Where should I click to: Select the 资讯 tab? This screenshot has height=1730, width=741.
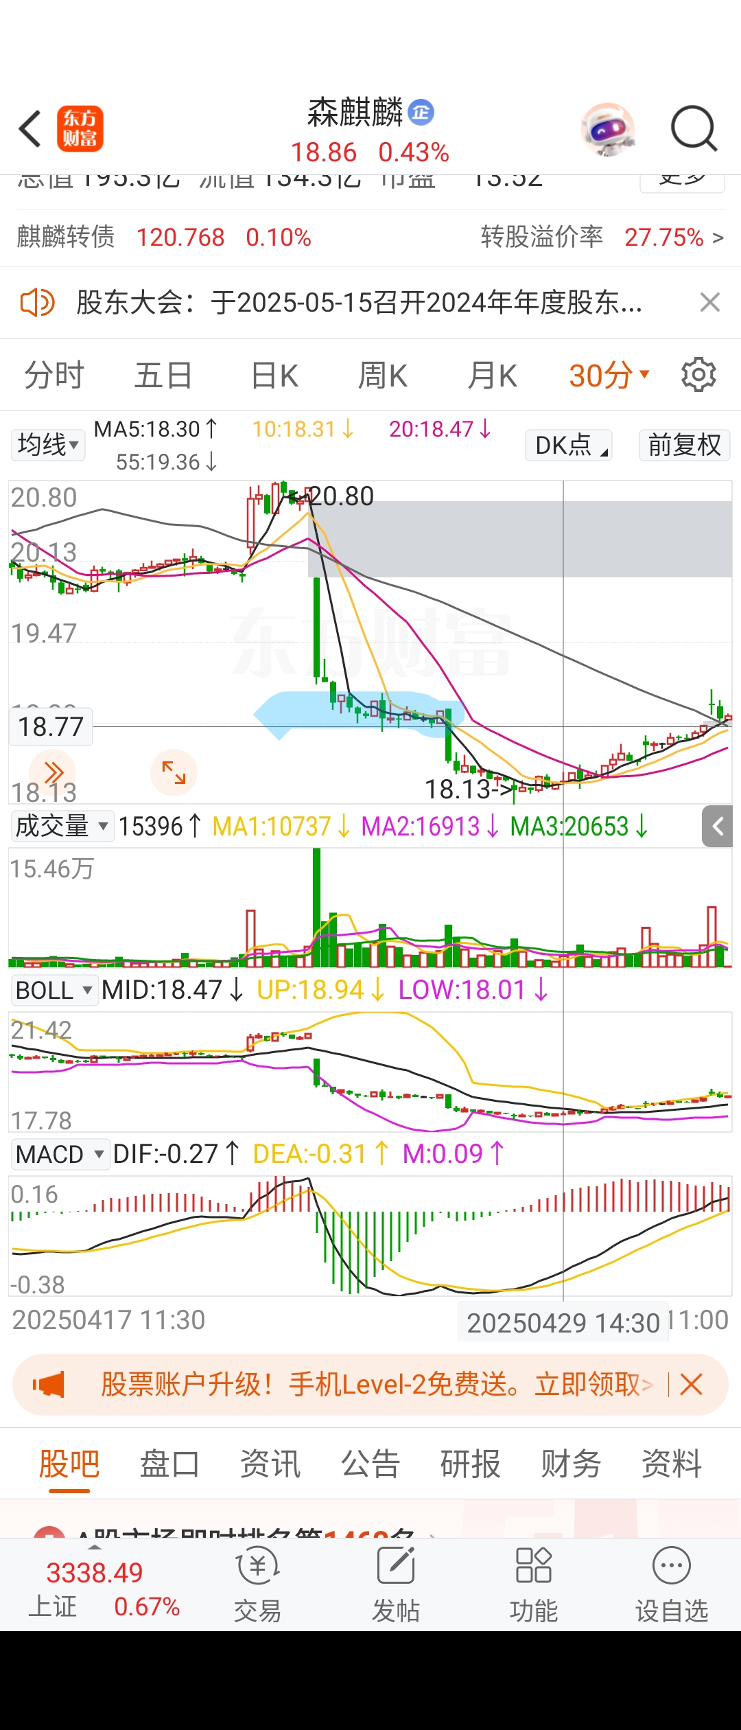pos(270,1464)
